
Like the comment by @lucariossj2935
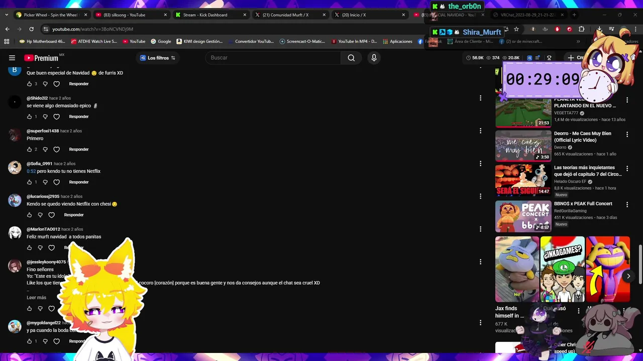[29, 215]
